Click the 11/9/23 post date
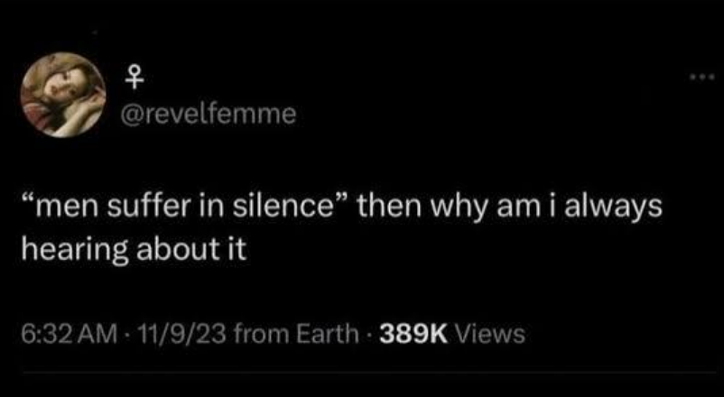Viewport: 724px width, 397px height. click(178, 334)
